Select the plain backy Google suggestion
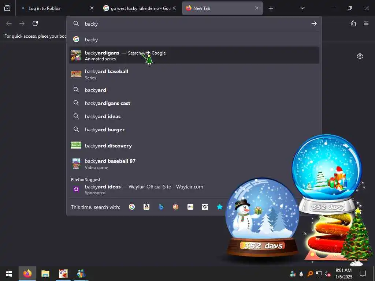The image size is (375, 281). [194, 40]
